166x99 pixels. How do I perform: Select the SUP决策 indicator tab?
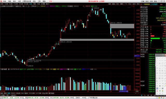click(38, 93)
